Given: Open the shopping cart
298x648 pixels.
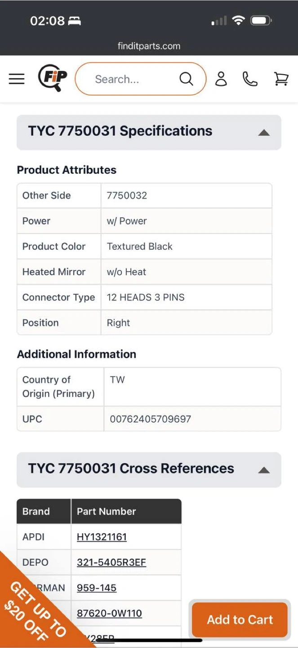Looking at the screenshot, I should (281, 79).
